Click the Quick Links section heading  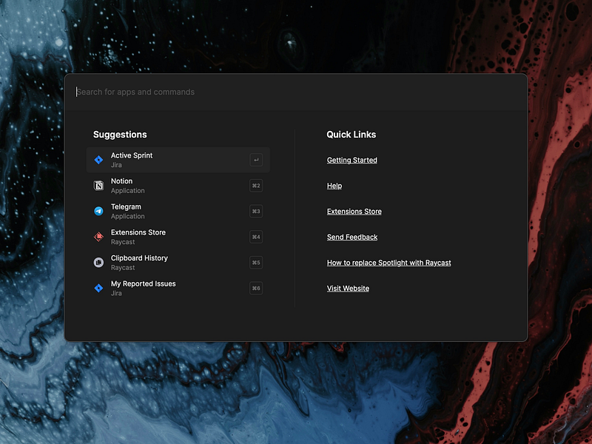[351, 135]
